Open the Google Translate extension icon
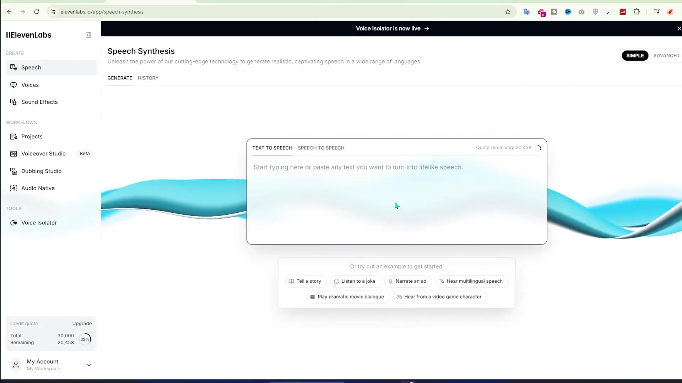This screenshot has height=383, width=682. [x=526, y=12]
